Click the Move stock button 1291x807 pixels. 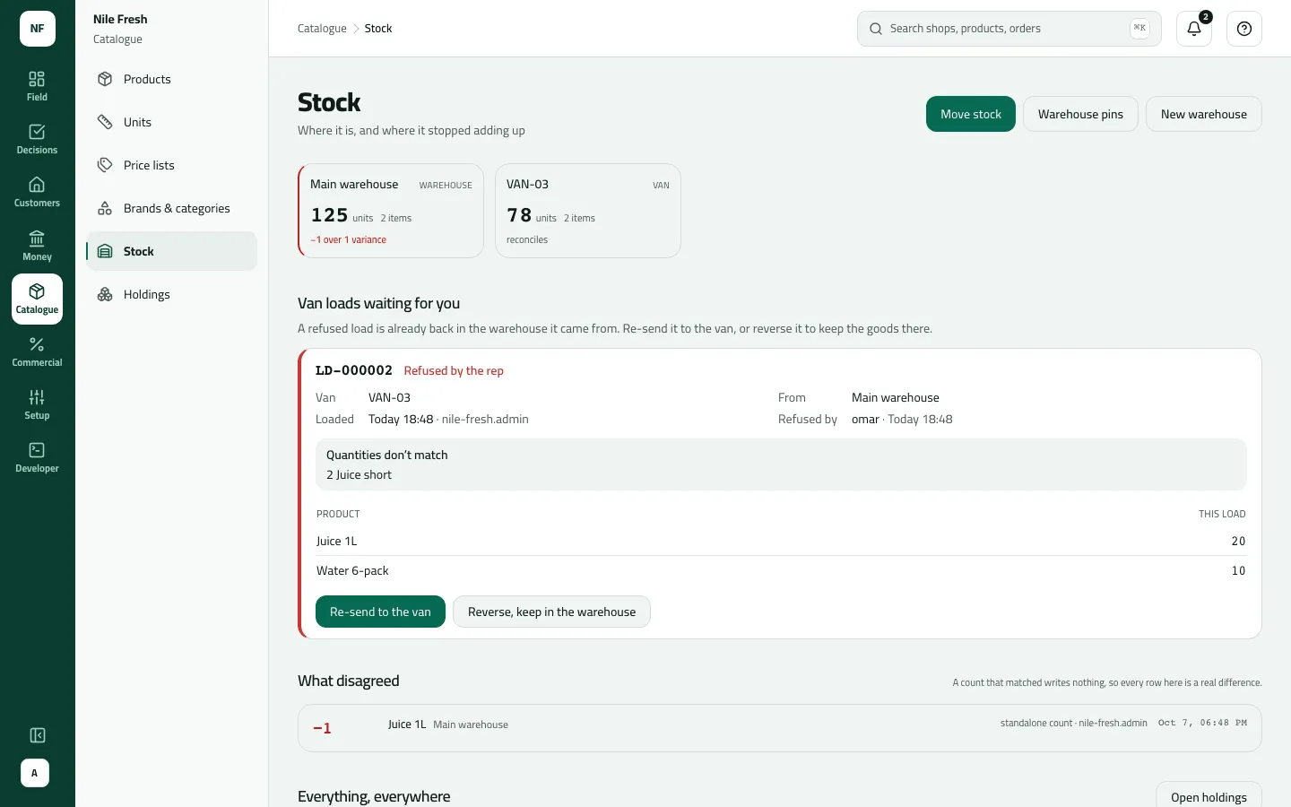point(971,114)
